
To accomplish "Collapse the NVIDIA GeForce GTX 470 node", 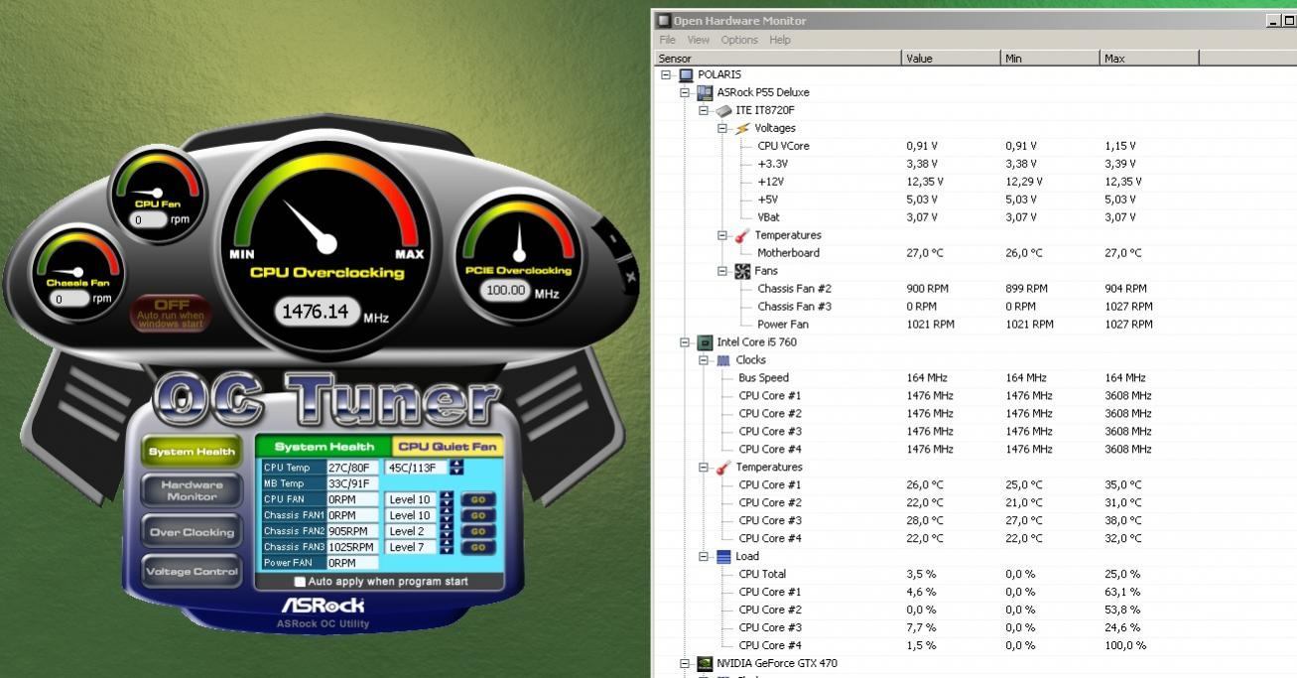I will tap(684, 664).
